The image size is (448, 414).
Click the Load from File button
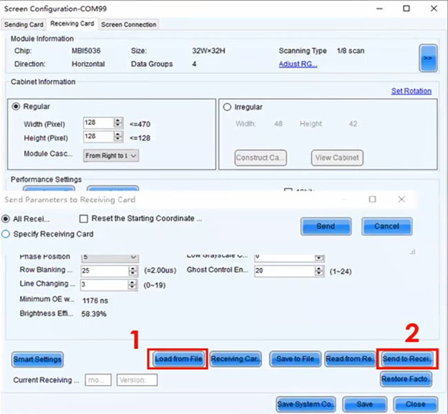[x=178, y=359]
